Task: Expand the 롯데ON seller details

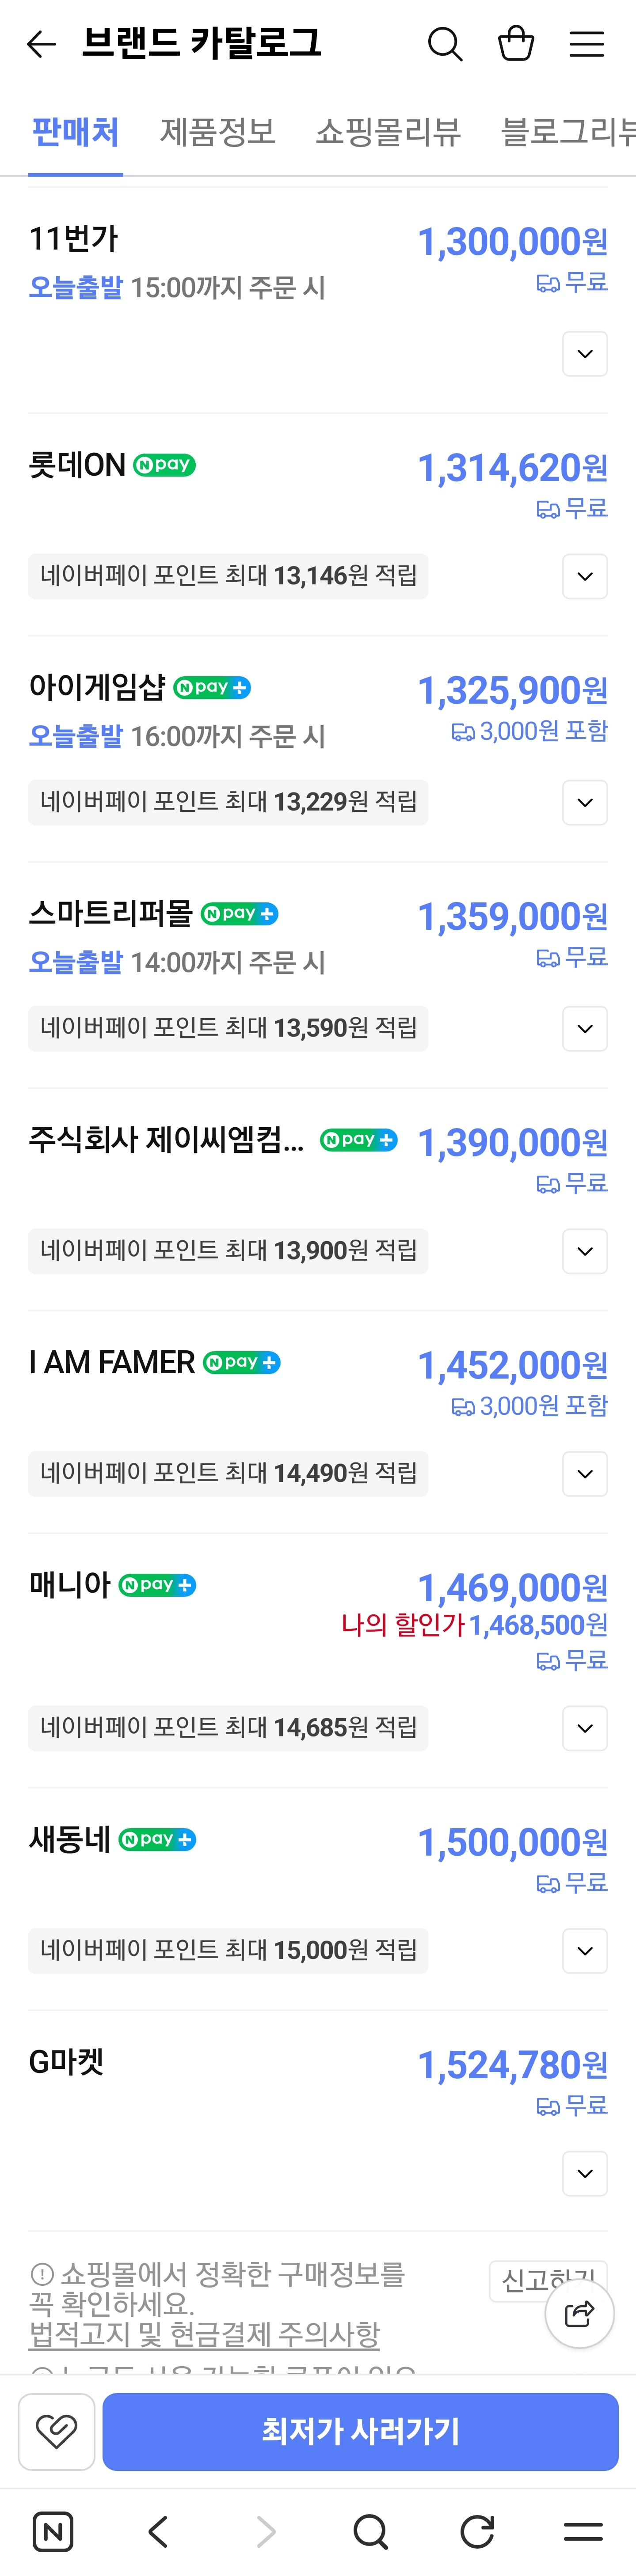Action: pyautogui.click(x=585, y=576)
